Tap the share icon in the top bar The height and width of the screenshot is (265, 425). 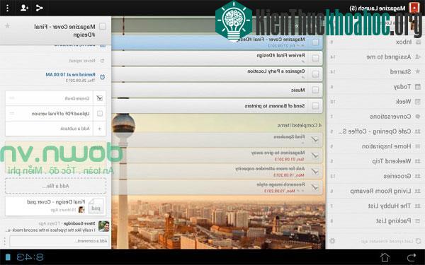[39, 8]
